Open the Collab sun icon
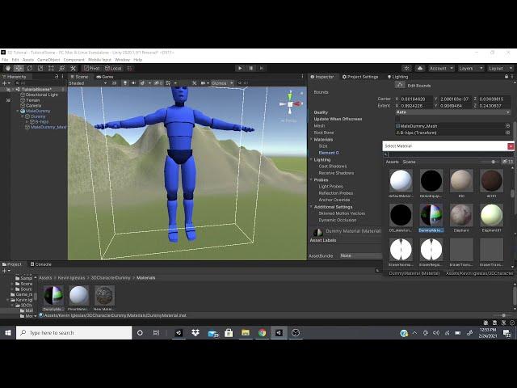The height and width of the screenshot is (388, 517). [x=406, y=68]
